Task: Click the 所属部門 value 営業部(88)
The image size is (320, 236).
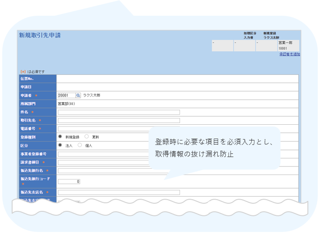Action: click(x=66, y=104)
